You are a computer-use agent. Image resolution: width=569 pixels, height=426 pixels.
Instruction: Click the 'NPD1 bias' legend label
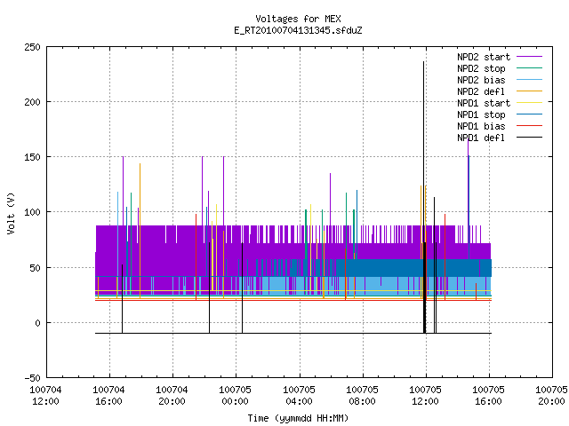pos(481,126)
